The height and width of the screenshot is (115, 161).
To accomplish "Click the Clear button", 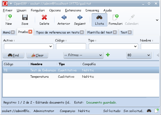I will pos(37,55).
